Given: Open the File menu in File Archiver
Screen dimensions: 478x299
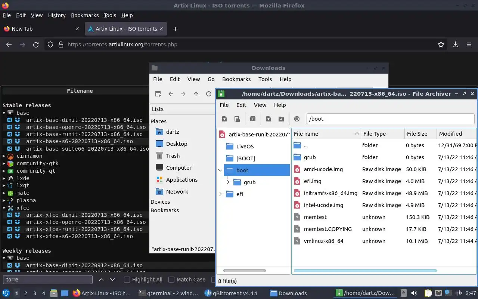Looking at the screenshot, I should pos(224,105).
